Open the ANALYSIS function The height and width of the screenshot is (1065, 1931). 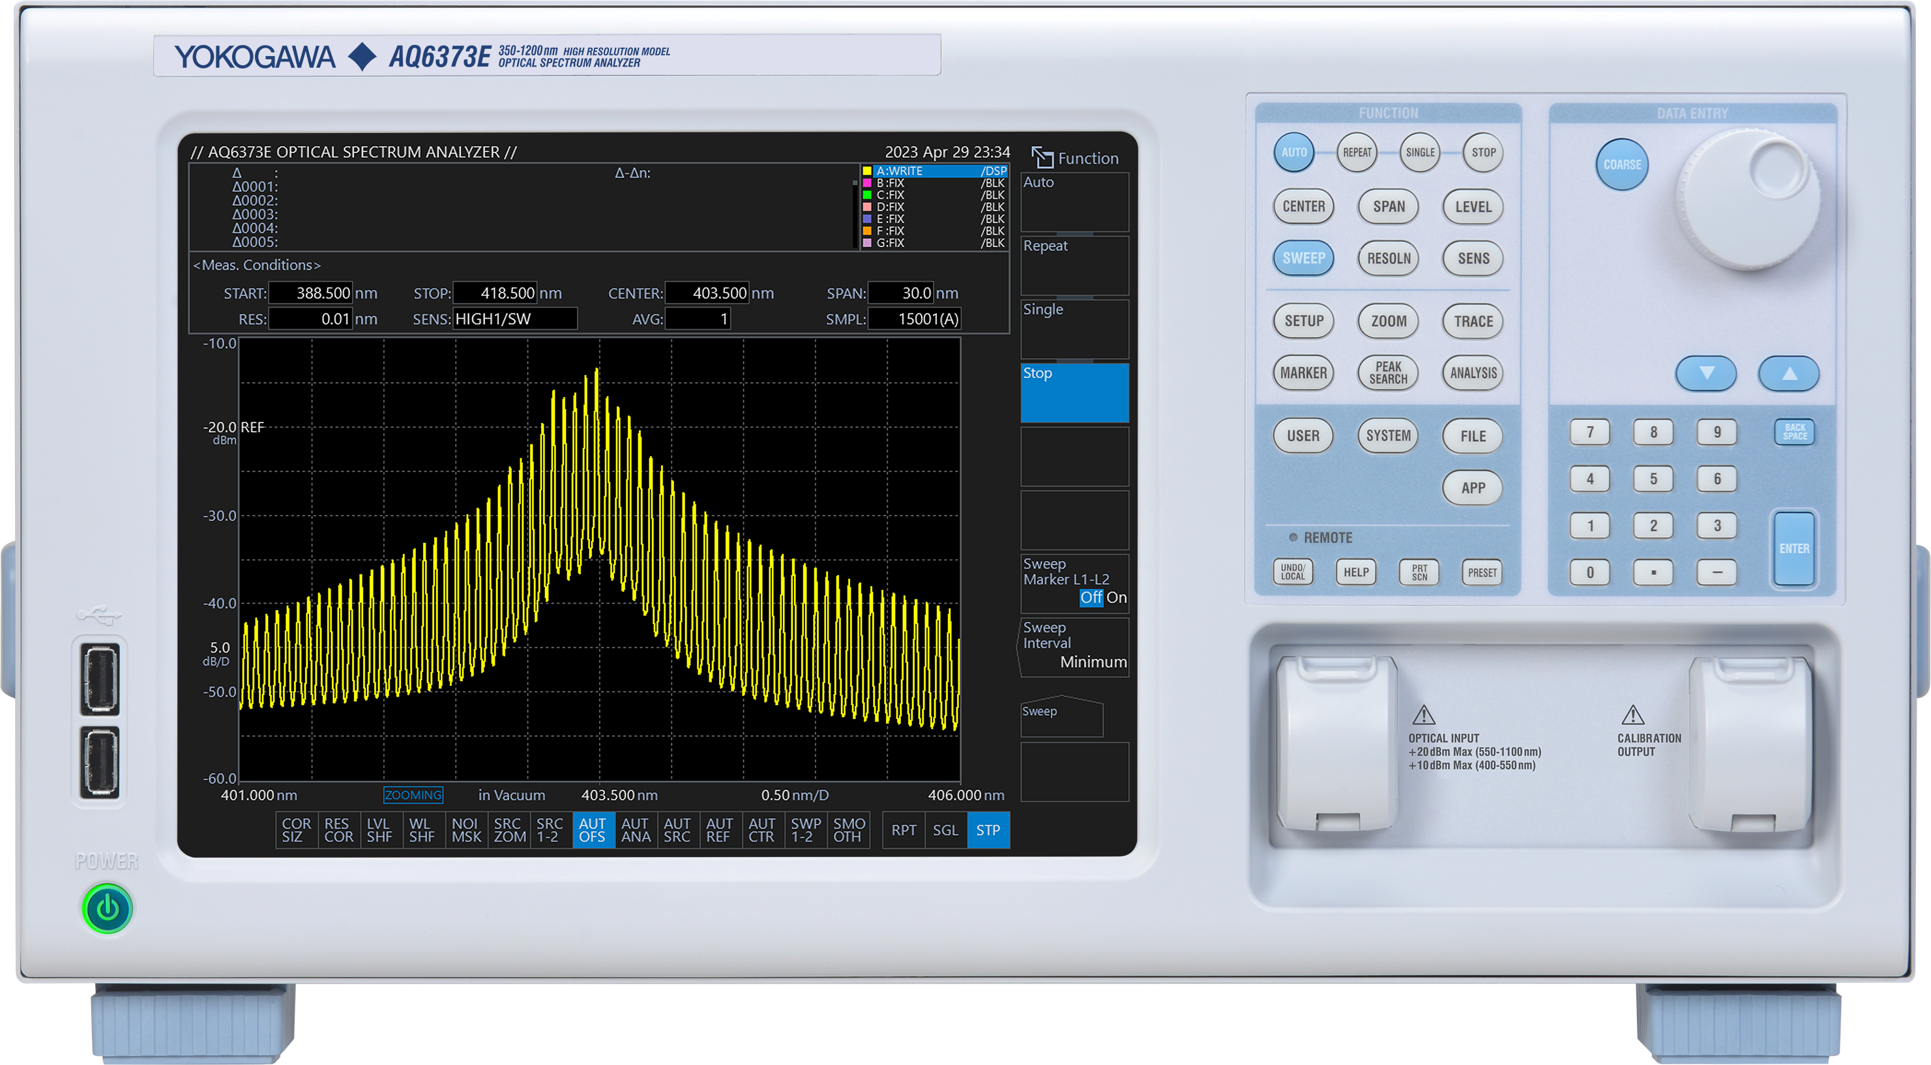click(1471, 372)
